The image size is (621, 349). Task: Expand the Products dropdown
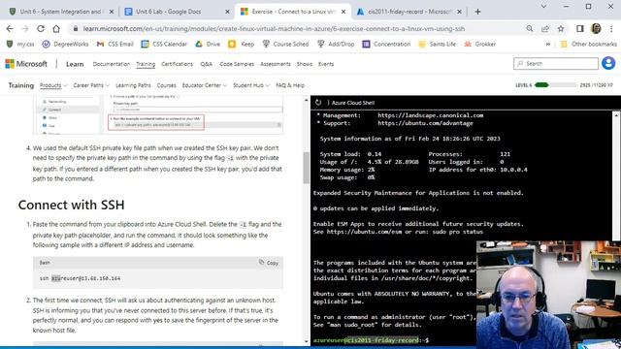(x=53, y=85)
